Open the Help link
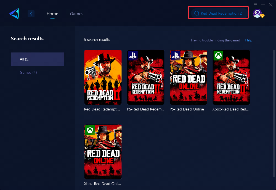Viewport: 276px width, 190px height. (249, 40)
